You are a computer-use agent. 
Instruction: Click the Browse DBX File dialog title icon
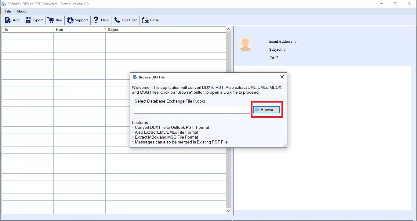pyautogui.click(x=135, y=77)
